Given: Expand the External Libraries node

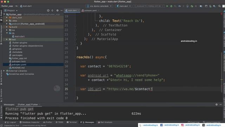Looking at the screenshot, I should [x=4, y=71].
